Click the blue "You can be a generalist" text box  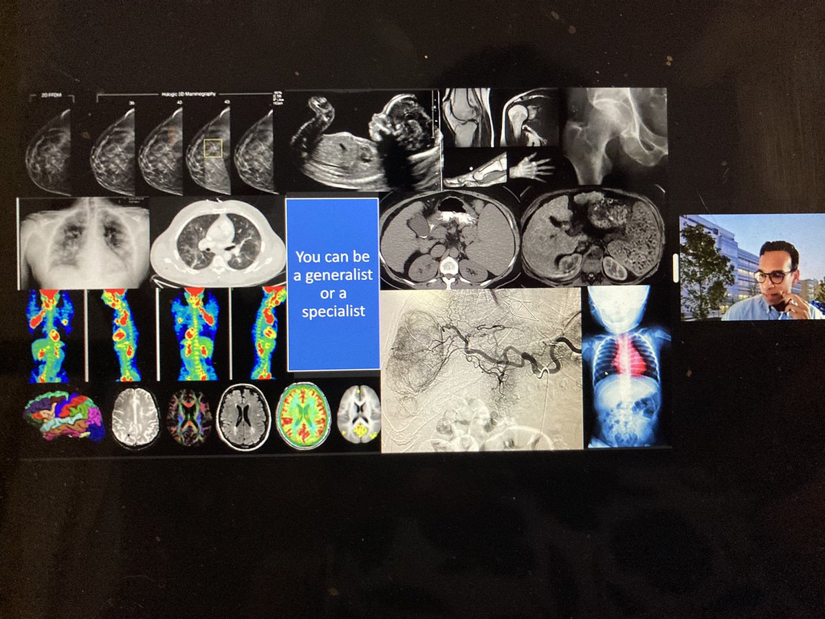[x=332, y=284]
